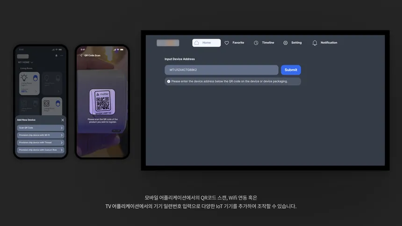Click the outlet icon on lit plug card
Screen dimensions: 402x226
point(46,103)
